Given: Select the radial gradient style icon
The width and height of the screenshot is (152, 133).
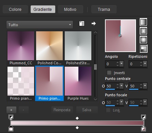Looking at the screenshot, I should click(x=143, y=49).
